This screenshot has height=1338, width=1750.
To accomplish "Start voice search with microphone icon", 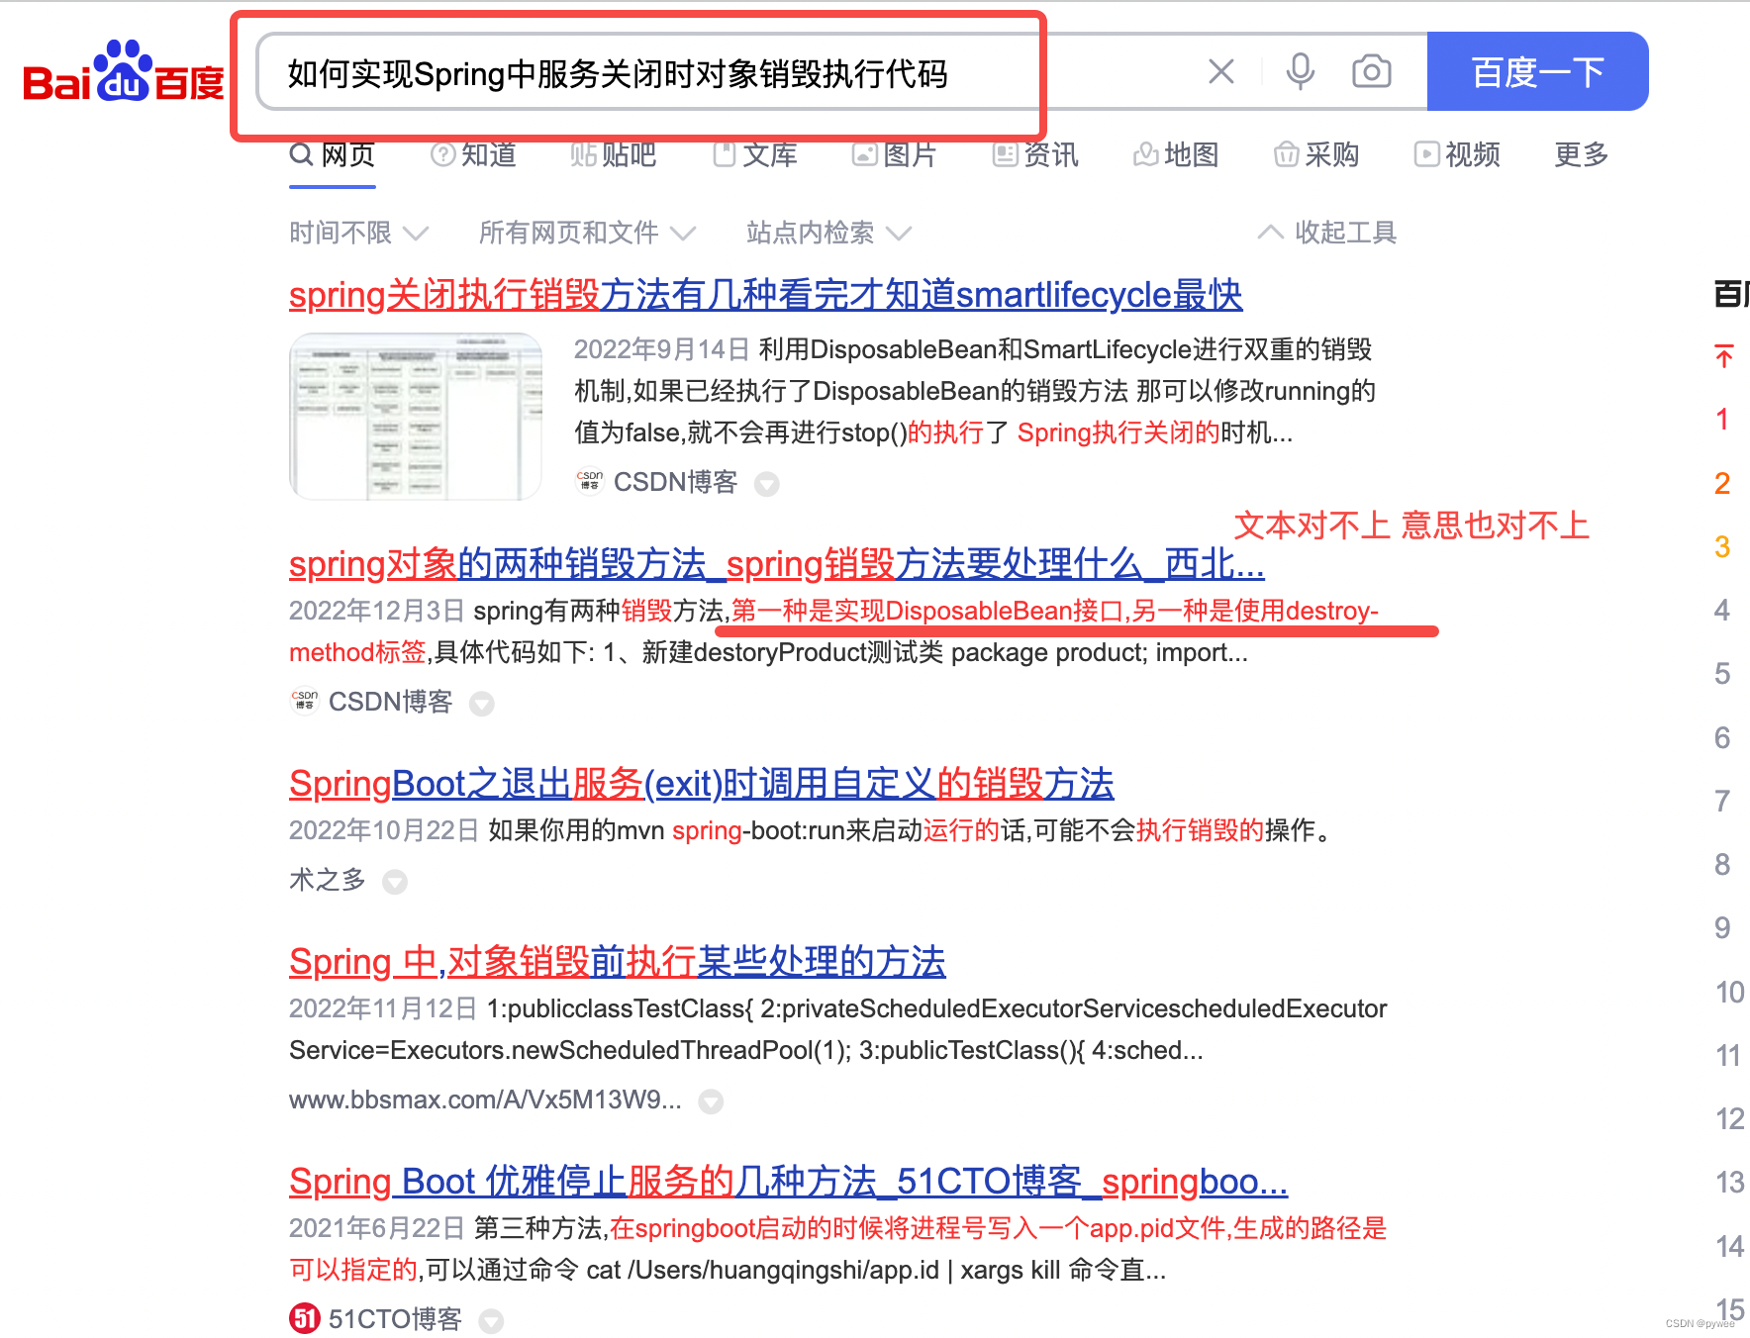I will (1300, 71).
